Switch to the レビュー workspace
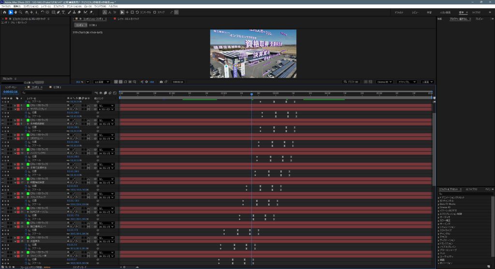Image resolution: width=495 pixels, height=269 pixels. 415,12
